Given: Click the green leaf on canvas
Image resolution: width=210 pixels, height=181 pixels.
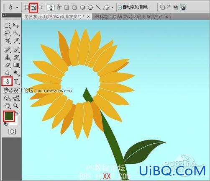Looking at the screenshot, I should [142, 152].
